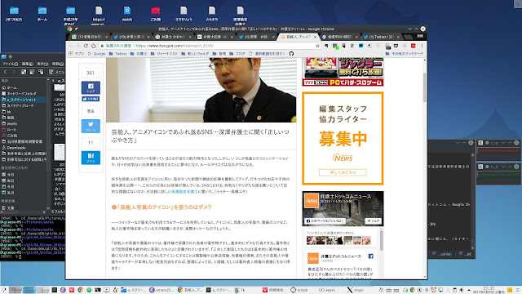Click the シェア button in the Facebook widget
Image resolution: width=522 pixels, height=294 pixels.
(374, 220)
